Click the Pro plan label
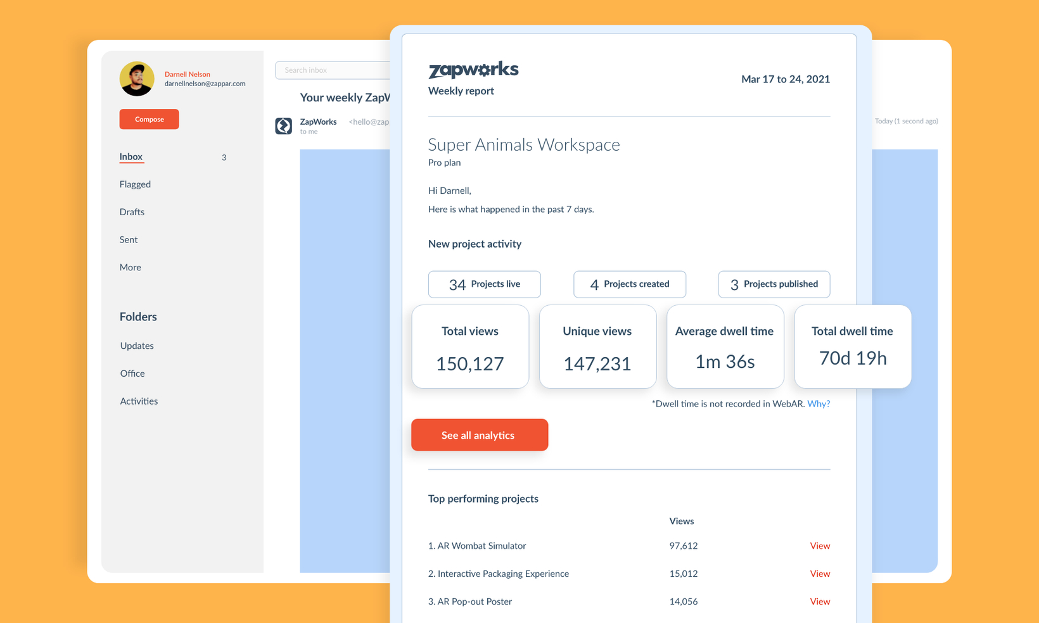Screen dimensions: 1039x623 pos(444,163)
